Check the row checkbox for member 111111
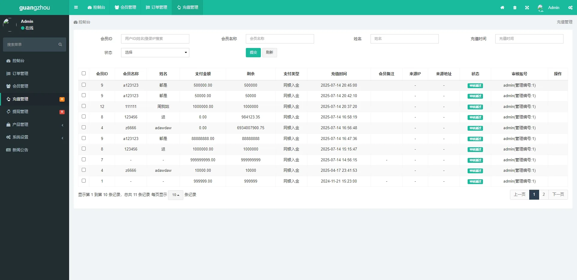Image resolution: width=577 pixels, height=280 pixels. pyautogui.click(x=84, y=106)
